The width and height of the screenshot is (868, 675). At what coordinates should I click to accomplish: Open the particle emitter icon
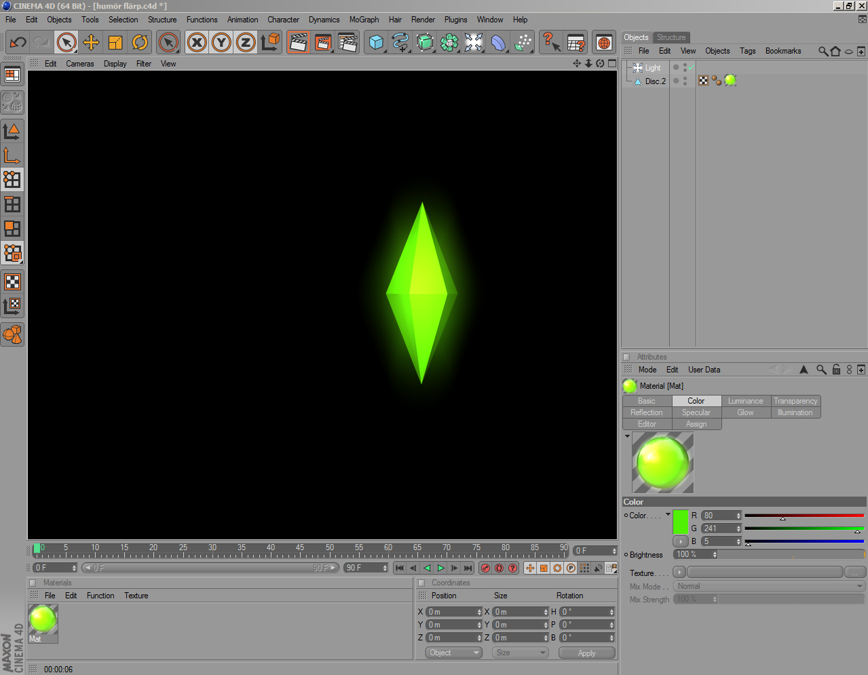click(x=523, y=43)
